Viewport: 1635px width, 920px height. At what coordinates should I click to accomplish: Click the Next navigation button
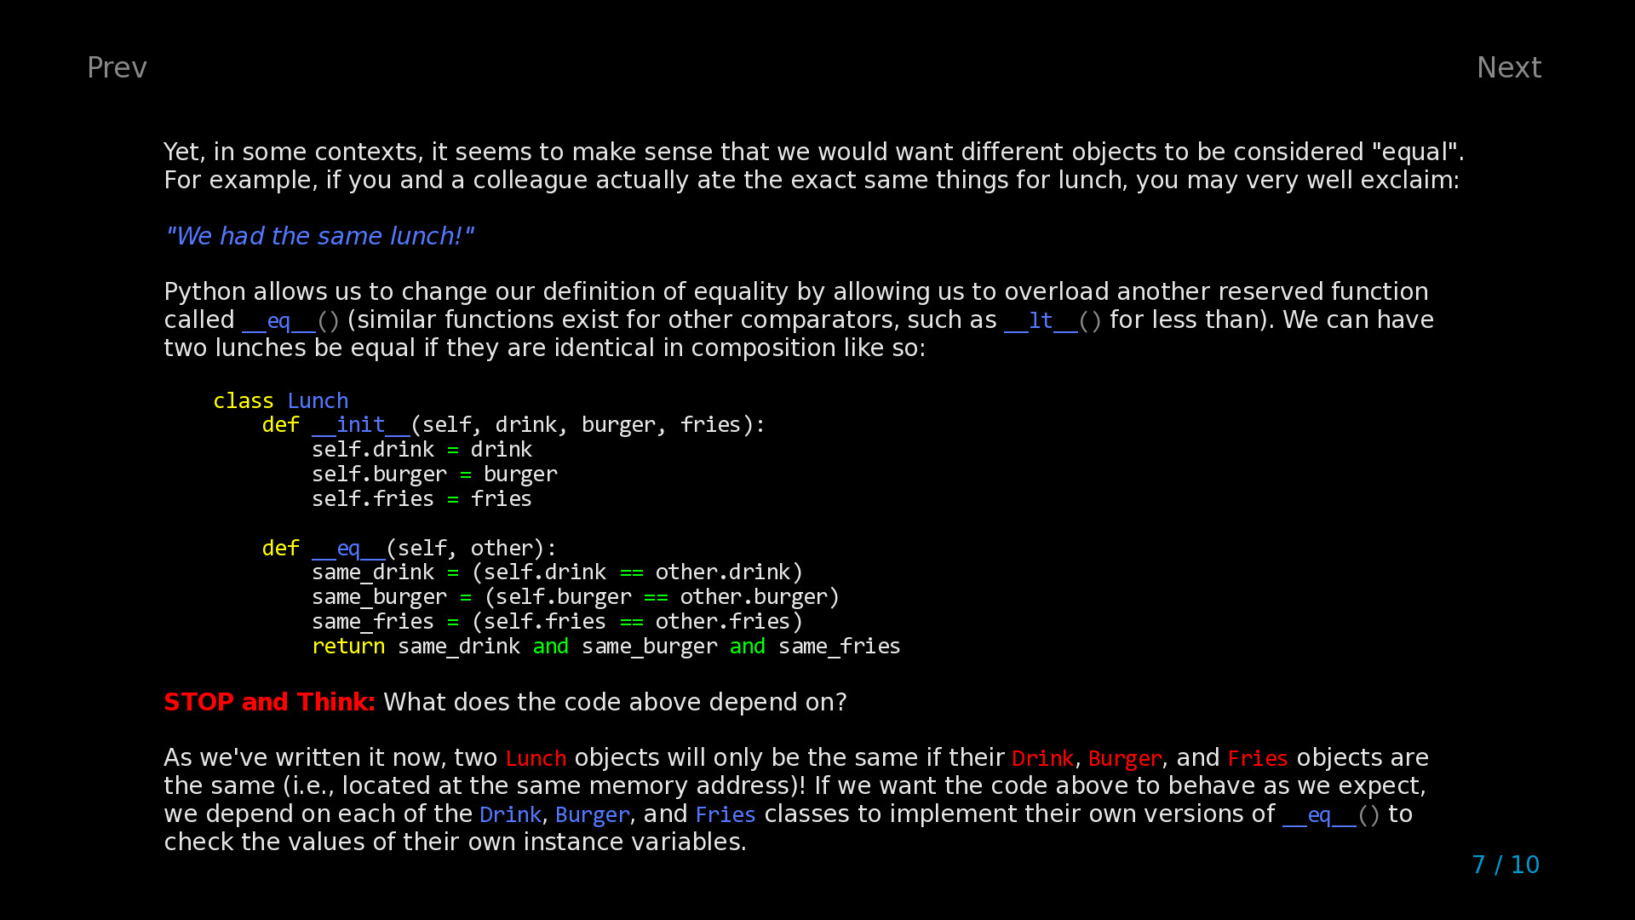pos(1509,66)
